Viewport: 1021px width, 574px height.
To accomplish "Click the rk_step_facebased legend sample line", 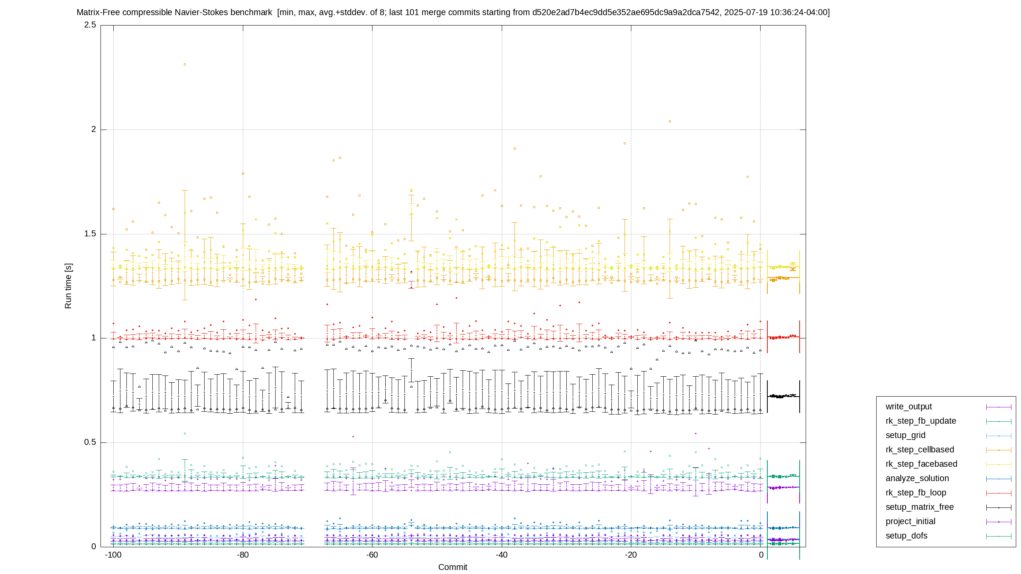I will click(999, 464).
